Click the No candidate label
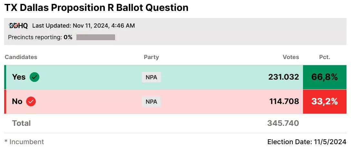 [x=17, y=101]
